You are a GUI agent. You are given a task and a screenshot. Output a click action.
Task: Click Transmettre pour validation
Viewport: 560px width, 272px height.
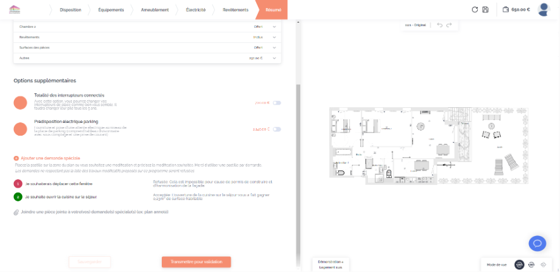pos(197,262)
